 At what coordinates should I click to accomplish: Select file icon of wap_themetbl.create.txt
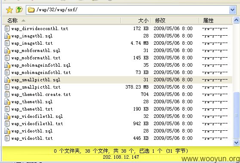[7, 95]
